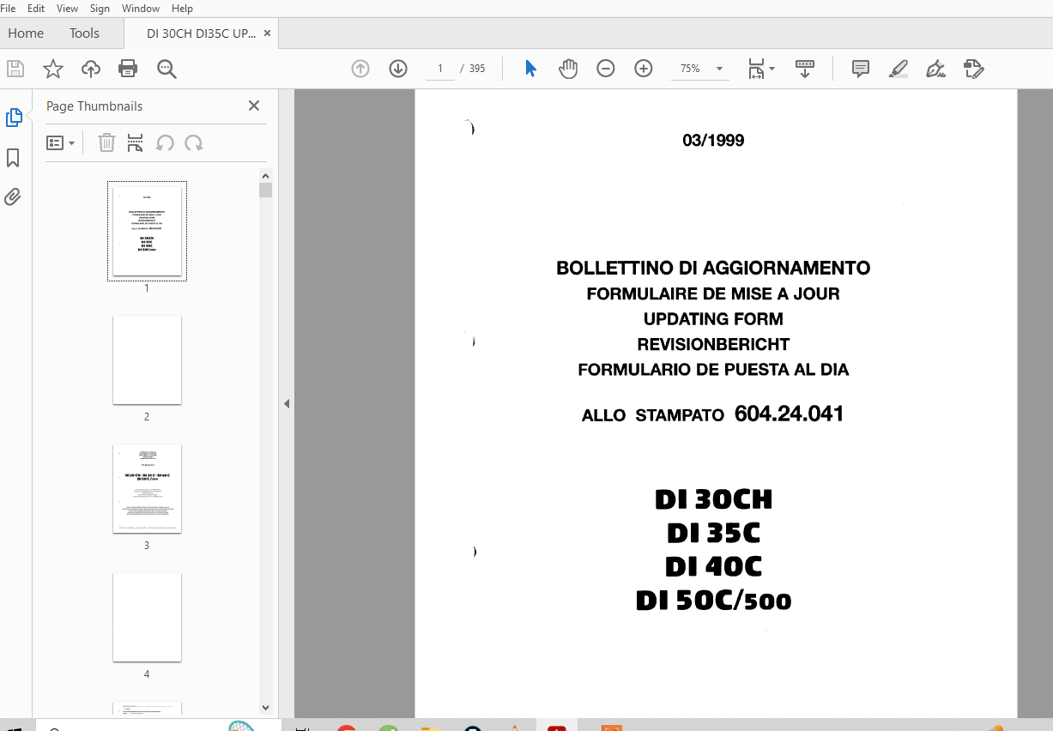Click the '03/1999' date text
This screenshot has height=731, width=1053.
pyautogui.click(x=713, y=141)
